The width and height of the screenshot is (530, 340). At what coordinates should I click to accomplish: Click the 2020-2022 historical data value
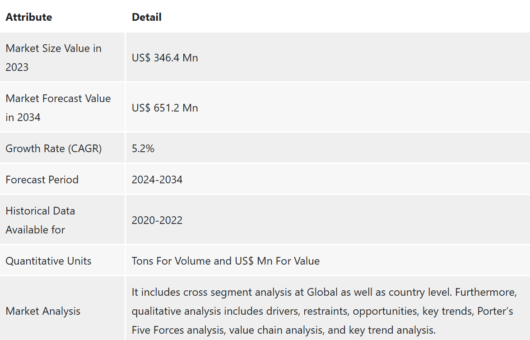[x=157, y=220]
